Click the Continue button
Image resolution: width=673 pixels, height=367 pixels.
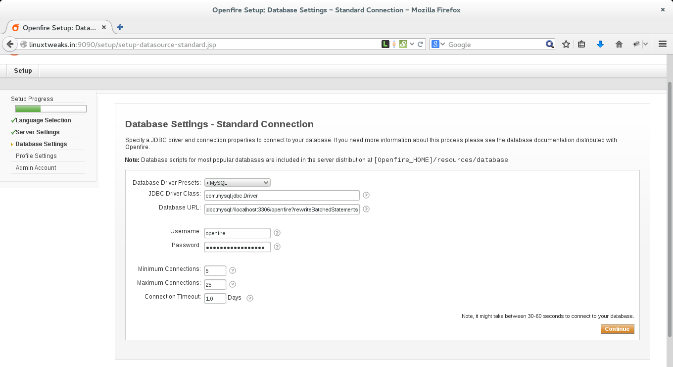pyautogui.click(x=617, y=329)
